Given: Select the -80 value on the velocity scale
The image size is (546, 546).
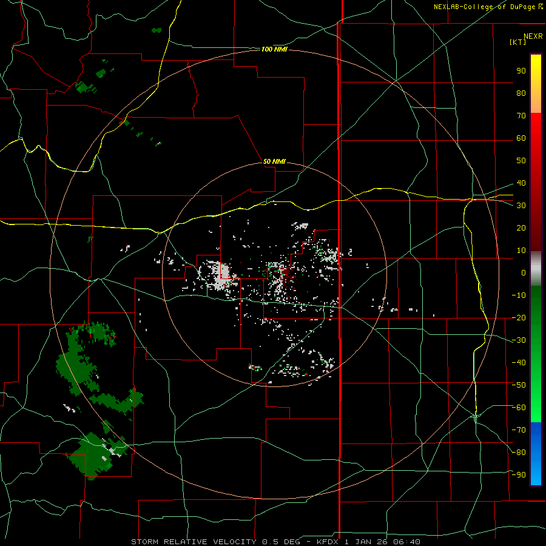Looking at the screenshot, I should (519, 453).
